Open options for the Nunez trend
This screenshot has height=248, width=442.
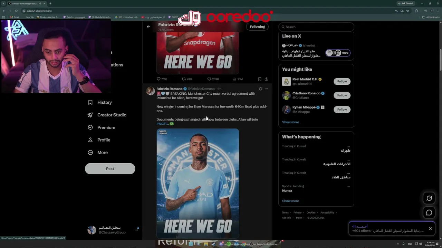pos(348,186)
